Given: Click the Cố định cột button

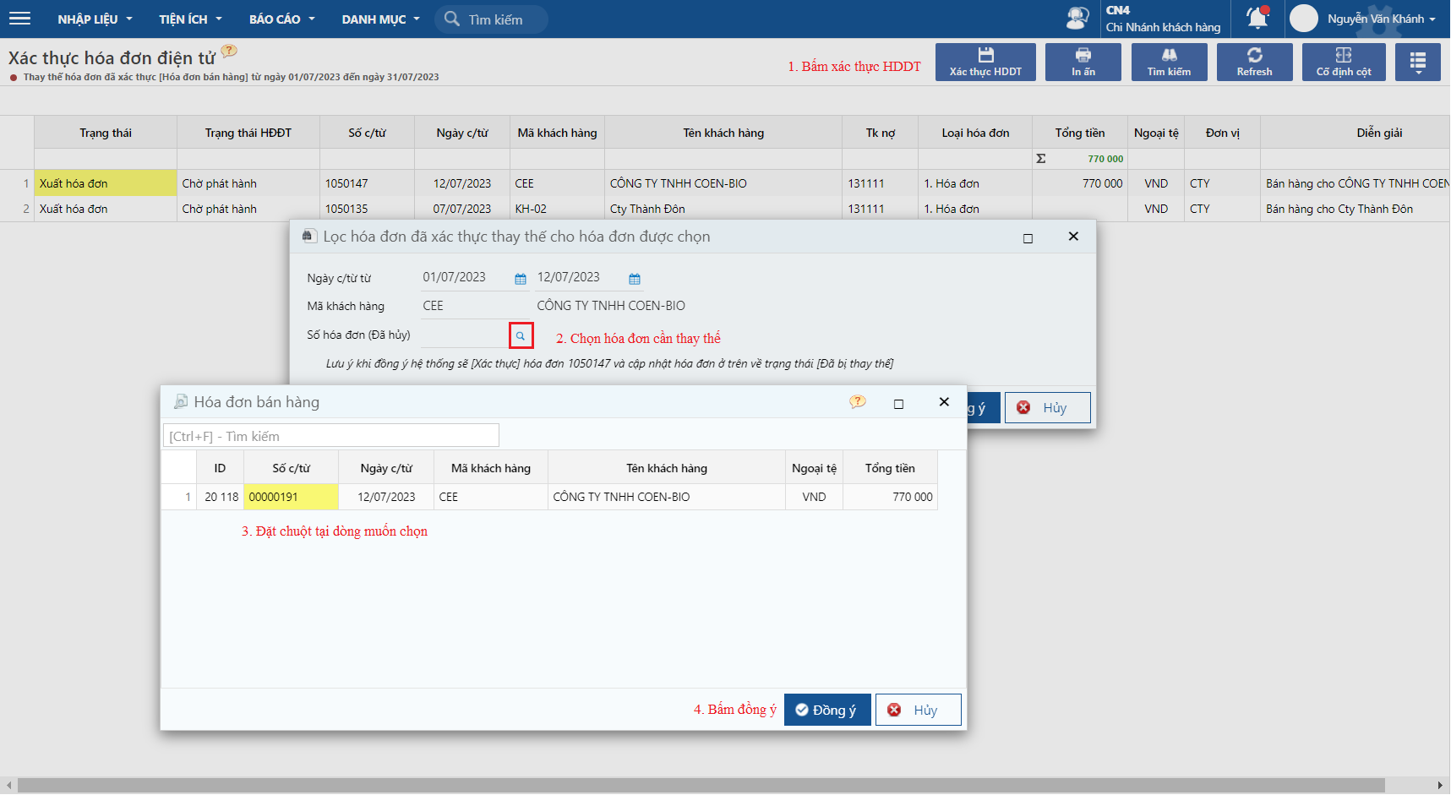Looking at the screenshot, I should [x=1343, y=62].
